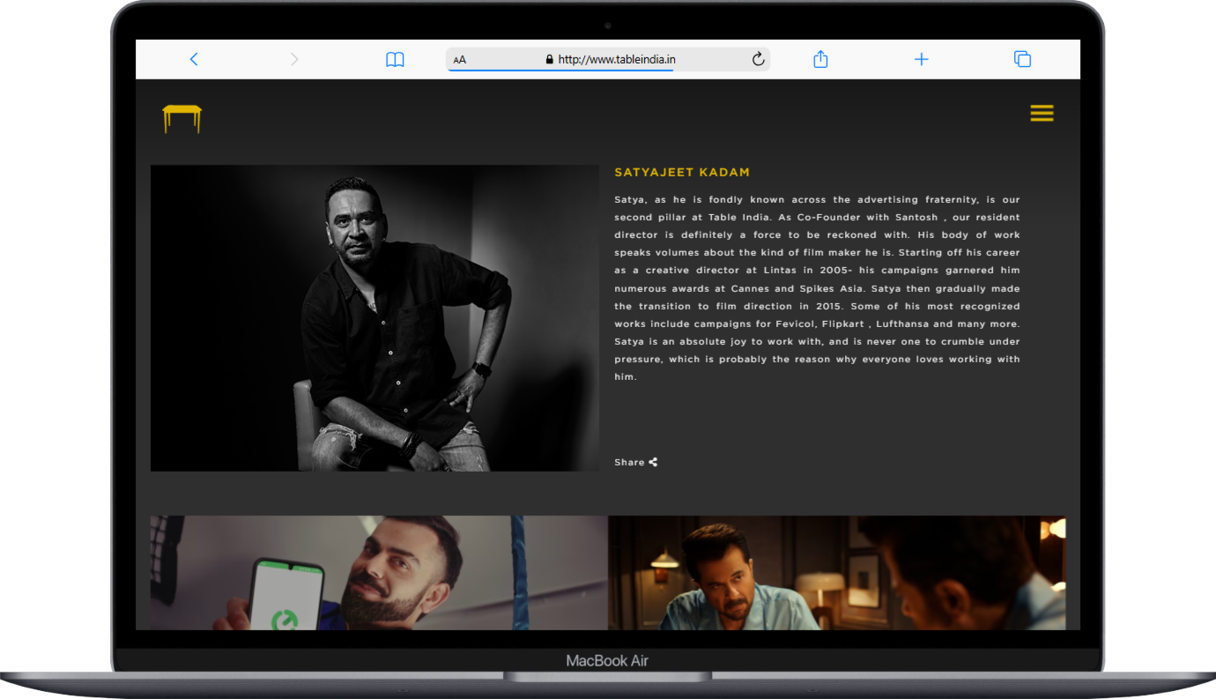1216x699 pixels.
Task: Open the video thumbnail of the man in blue shirt
Action: coord(837,573)
